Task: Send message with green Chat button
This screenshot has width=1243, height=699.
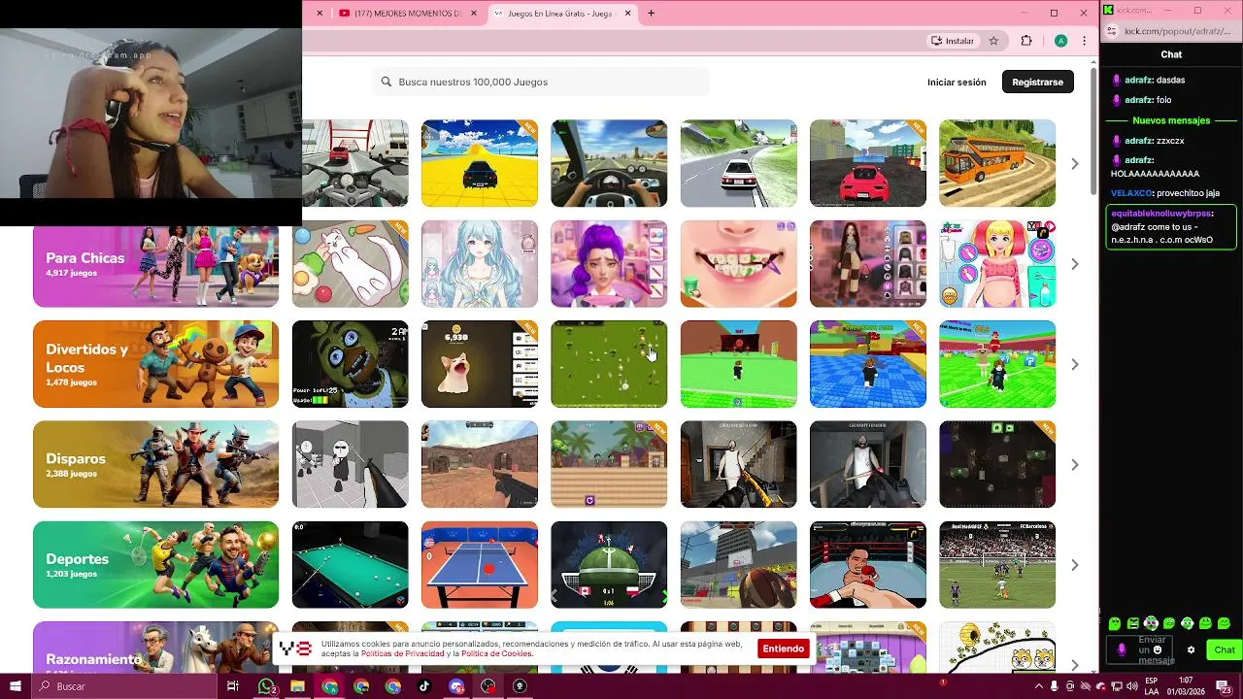Action: 1225,650
